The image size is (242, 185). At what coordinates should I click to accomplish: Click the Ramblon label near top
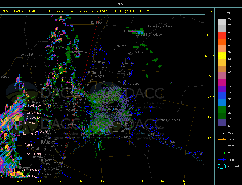[x=97, y=23]
